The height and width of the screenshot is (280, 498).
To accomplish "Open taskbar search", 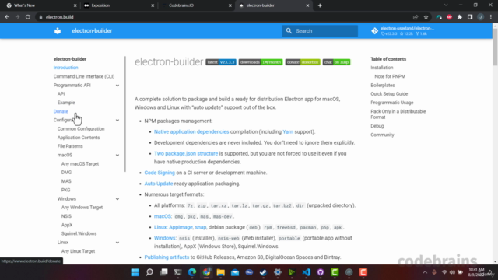I will (149, 272).
